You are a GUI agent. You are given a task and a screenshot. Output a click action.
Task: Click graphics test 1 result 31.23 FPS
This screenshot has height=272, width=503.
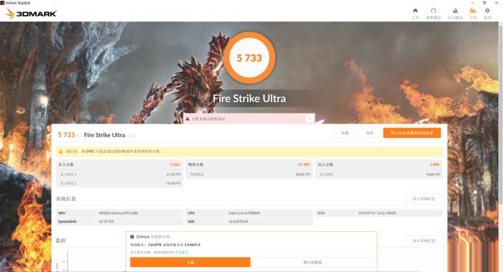[174, 174]
